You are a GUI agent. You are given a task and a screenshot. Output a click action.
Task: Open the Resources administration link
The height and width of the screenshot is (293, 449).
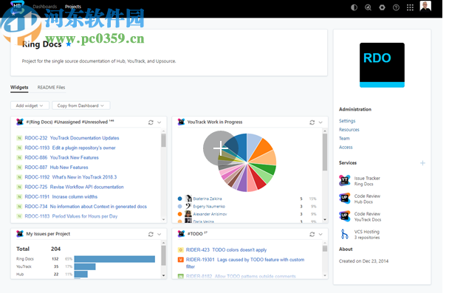(x=349, y=130)
